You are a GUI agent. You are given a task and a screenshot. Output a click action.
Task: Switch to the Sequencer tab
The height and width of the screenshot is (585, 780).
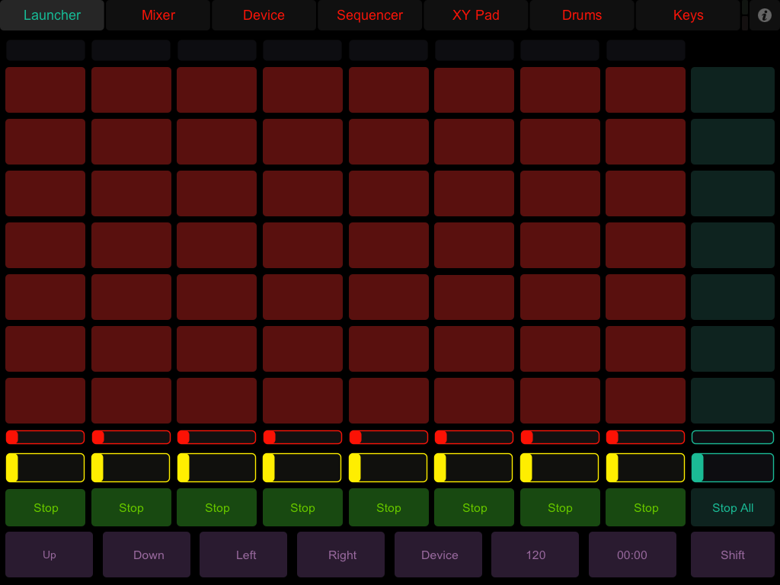369,14
